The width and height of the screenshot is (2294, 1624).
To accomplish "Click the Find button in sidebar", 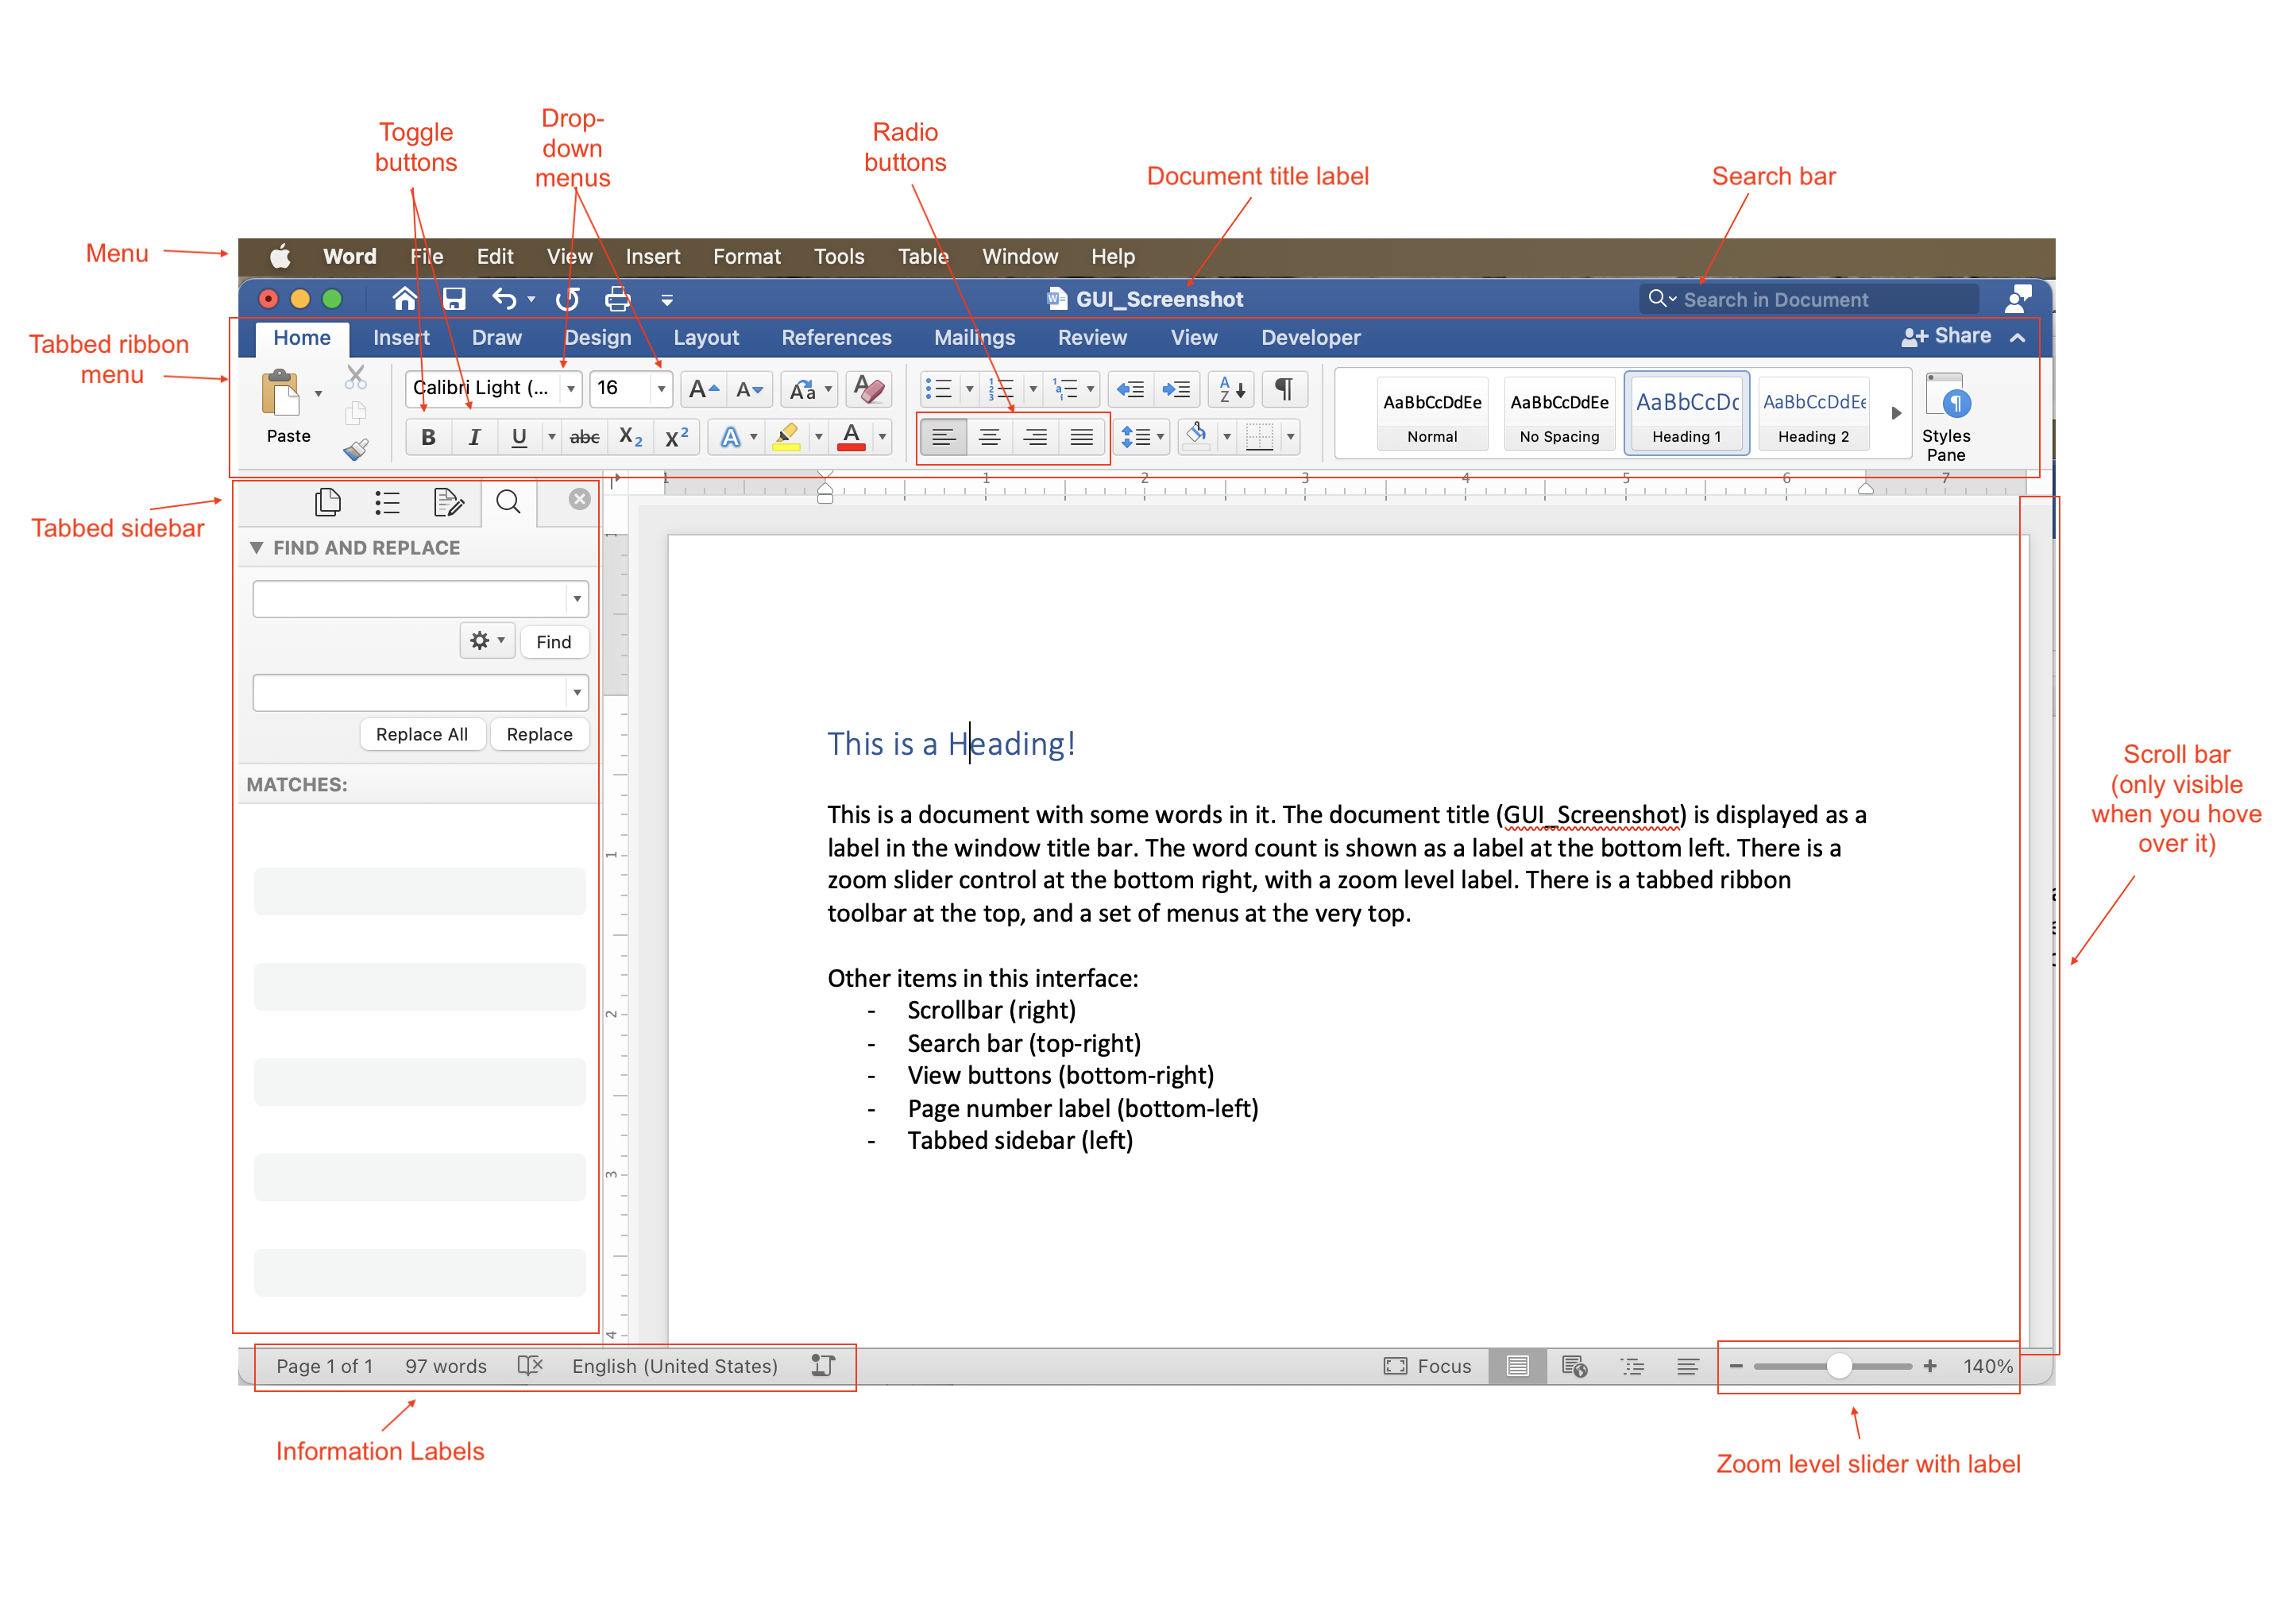I will [553, 642].
